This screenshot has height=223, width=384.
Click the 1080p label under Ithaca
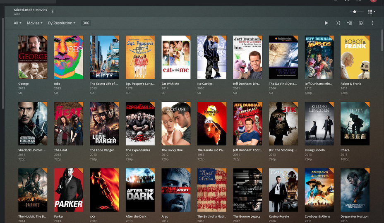(x=345, y=159)
